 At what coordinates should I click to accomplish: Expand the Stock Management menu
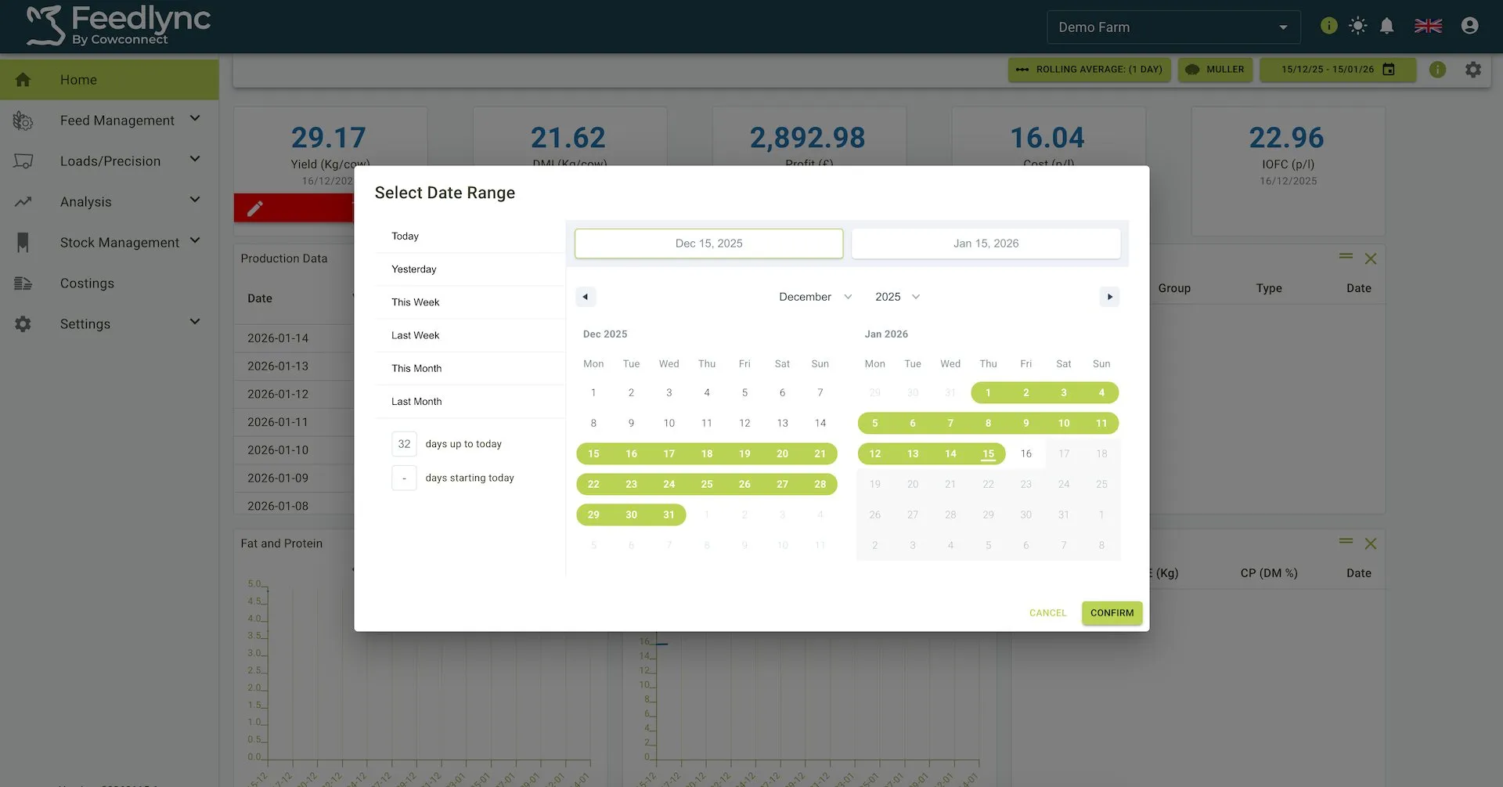[x=195, y=241]
